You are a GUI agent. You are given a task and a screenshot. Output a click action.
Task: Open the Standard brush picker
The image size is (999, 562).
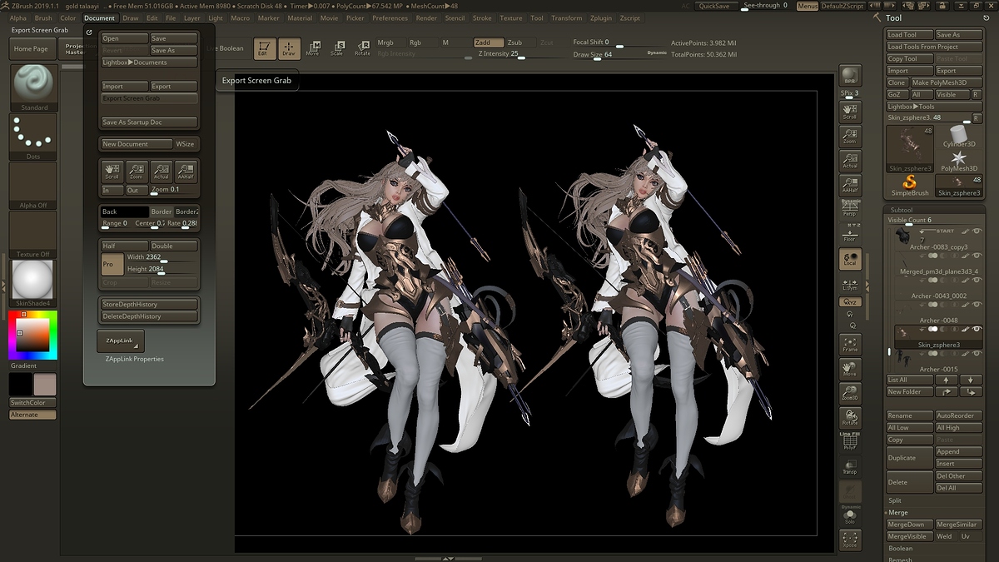click(x=34, y=87)
